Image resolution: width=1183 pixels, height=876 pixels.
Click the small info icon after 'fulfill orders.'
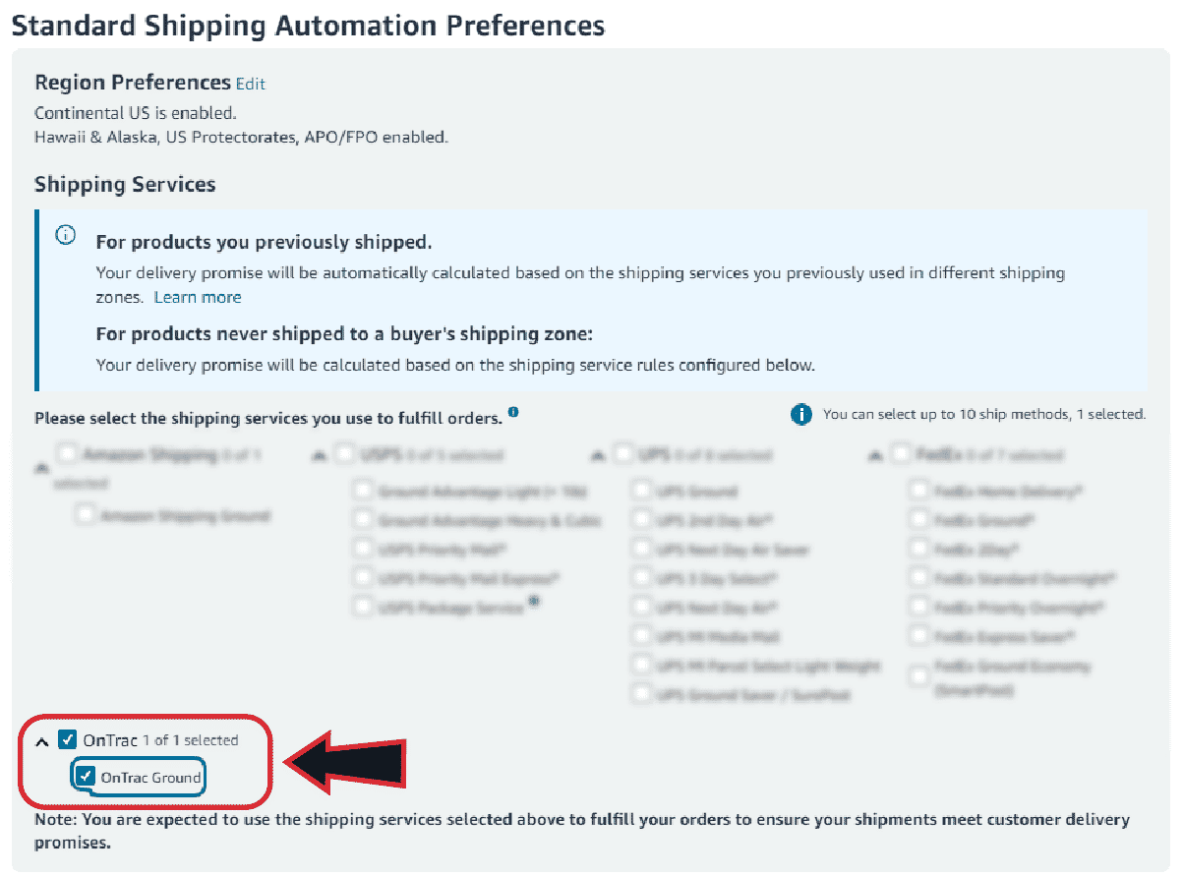click(514, 413)
